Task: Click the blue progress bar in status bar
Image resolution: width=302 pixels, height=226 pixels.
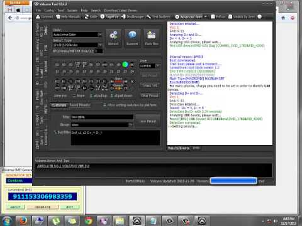Action: point(233,181)
